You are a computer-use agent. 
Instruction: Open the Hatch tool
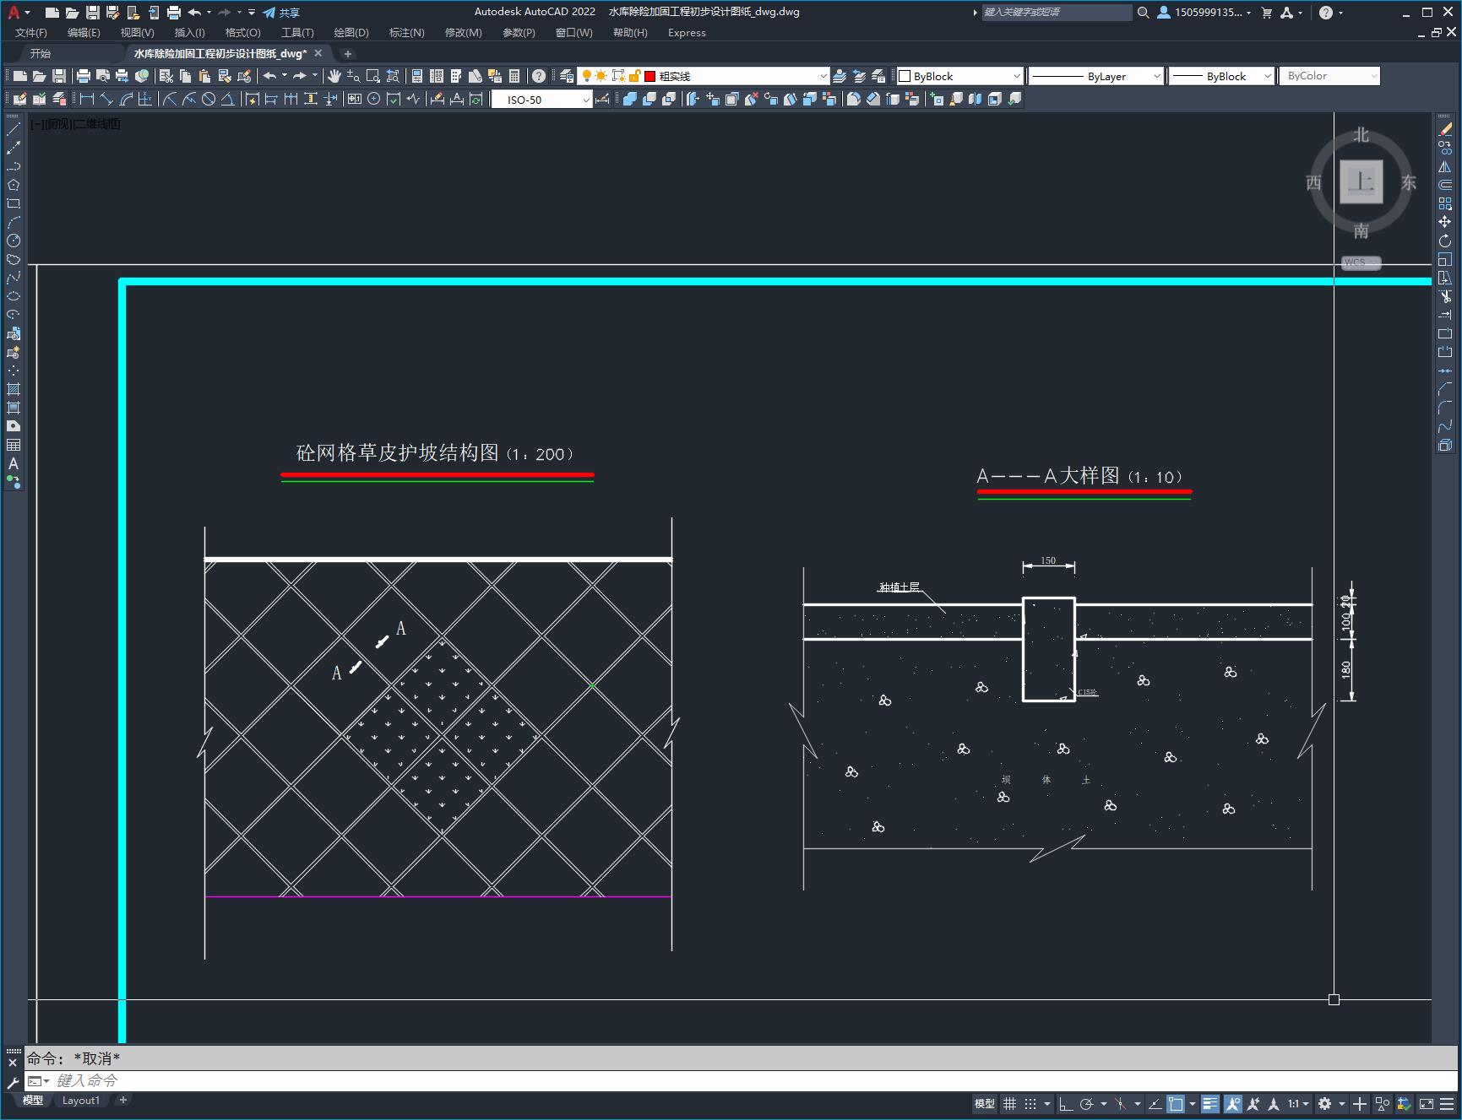[x=14, y=389]
